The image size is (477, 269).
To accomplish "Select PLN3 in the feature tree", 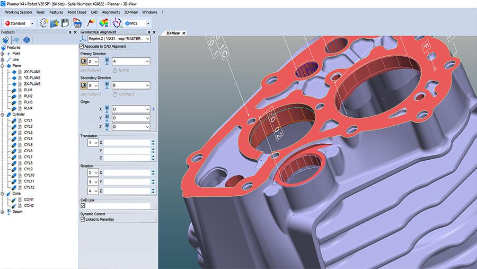I will (28, 102).
